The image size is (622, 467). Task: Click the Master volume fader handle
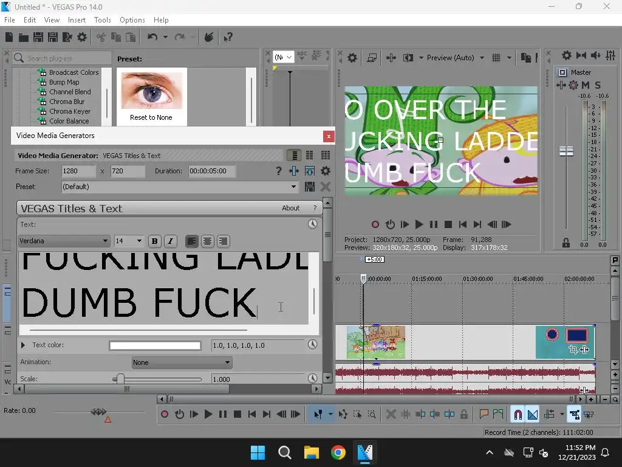[x=566, y=151]
